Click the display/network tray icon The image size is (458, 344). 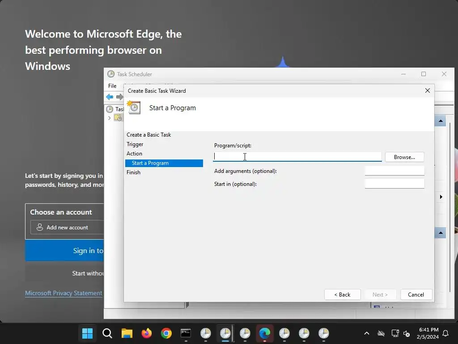(395, 333)
